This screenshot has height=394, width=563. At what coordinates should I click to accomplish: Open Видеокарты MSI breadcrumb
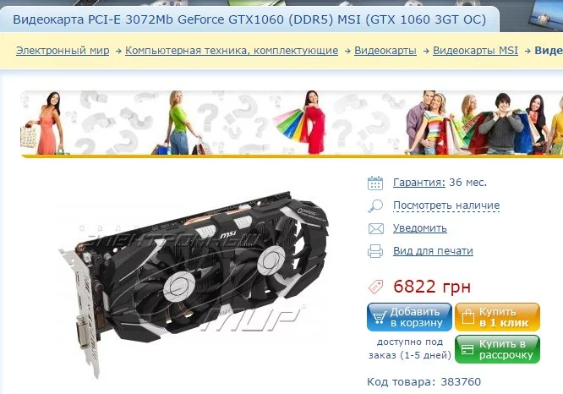click(x=475, y=51)
